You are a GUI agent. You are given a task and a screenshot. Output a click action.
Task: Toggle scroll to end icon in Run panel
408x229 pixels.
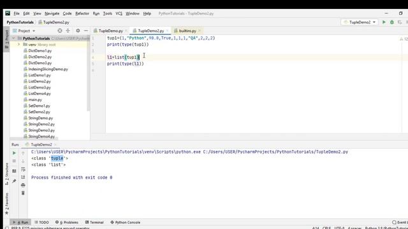(23, 177)
